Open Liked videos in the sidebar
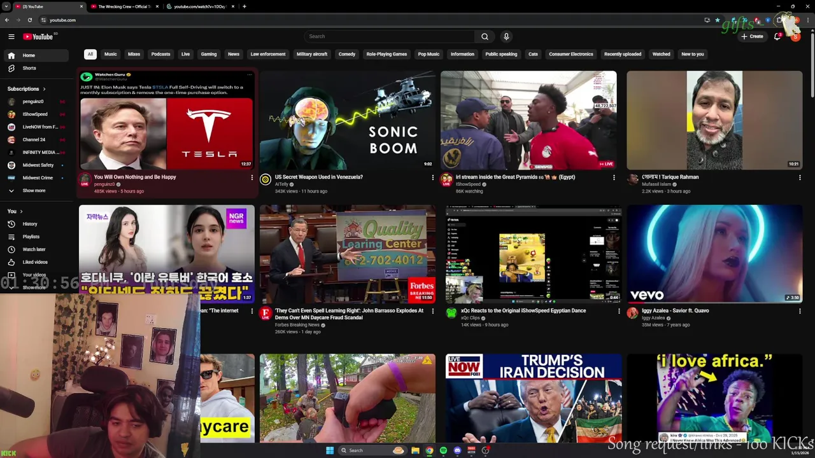 click(x=35, y=262)
